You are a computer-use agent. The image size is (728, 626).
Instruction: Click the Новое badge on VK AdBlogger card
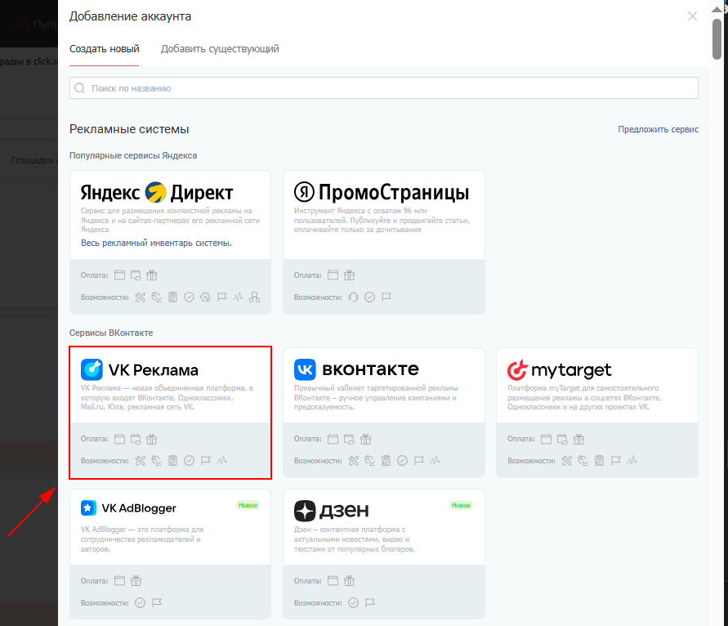(x=248, y=505)
